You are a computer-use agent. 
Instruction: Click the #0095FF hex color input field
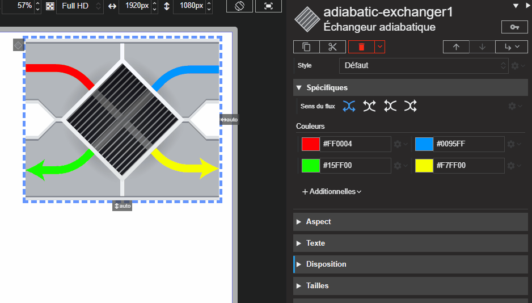point(468,144)
